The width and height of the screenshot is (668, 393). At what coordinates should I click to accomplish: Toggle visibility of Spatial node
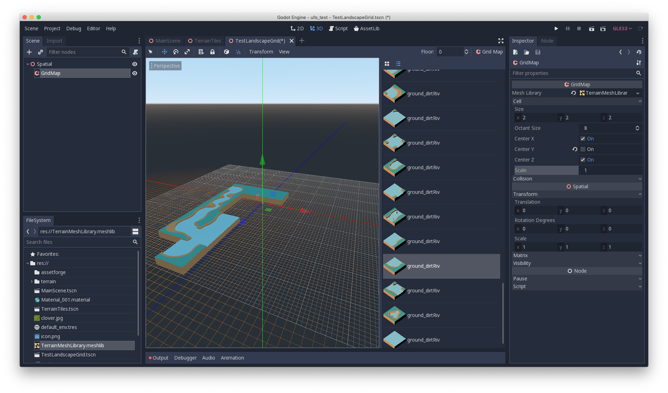(x=135, y=64)
